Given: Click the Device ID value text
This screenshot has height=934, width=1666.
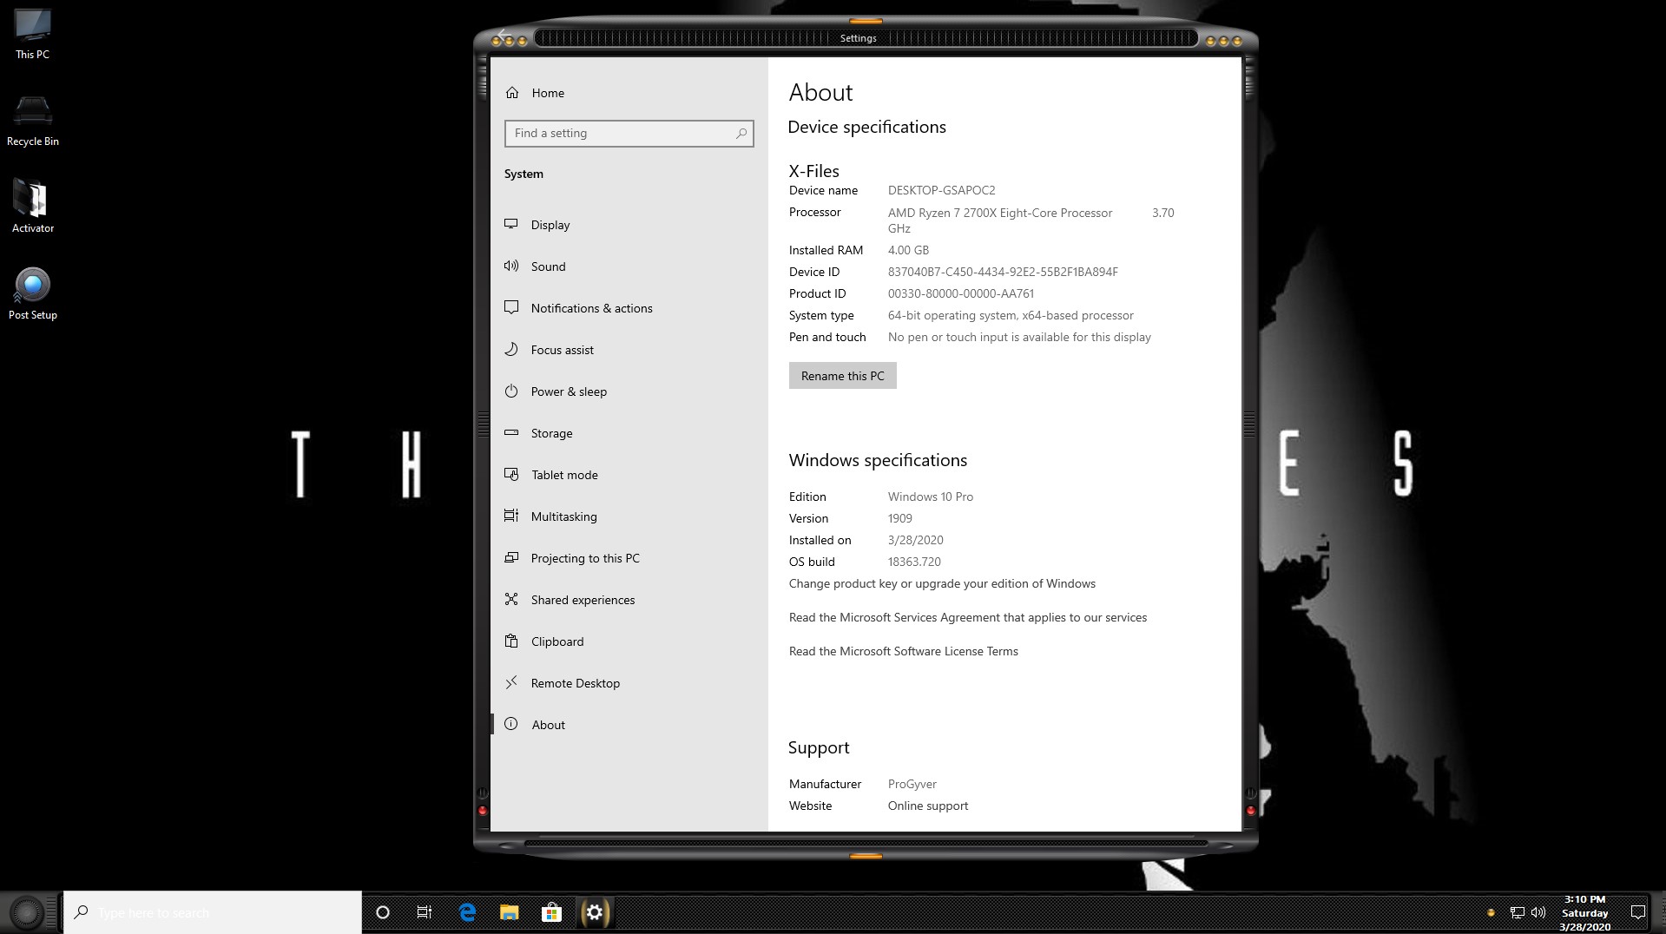Looking at the screenshot, I should pos(1003,272).
